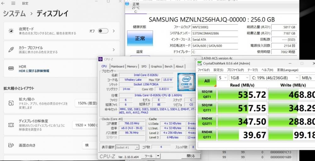The image size is (315, 161).
Task: Open CPU-Z tools dropdown arrow
Action: point(158,156)
